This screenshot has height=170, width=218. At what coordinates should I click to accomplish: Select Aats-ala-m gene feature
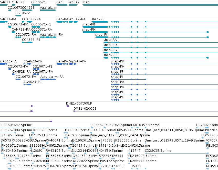(48, 10)
